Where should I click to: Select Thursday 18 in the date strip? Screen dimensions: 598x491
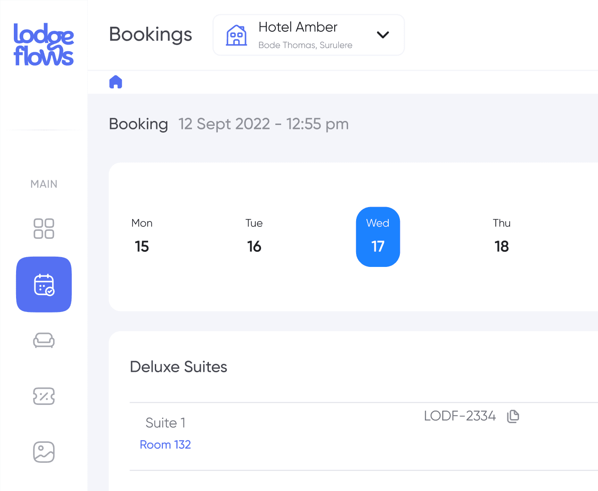(x=502, y=237)
